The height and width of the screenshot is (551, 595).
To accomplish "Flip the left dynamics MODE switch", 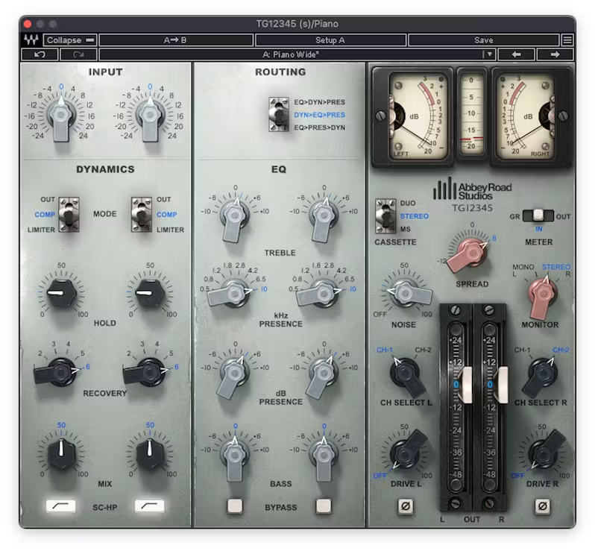I will [x=69, y=215].
